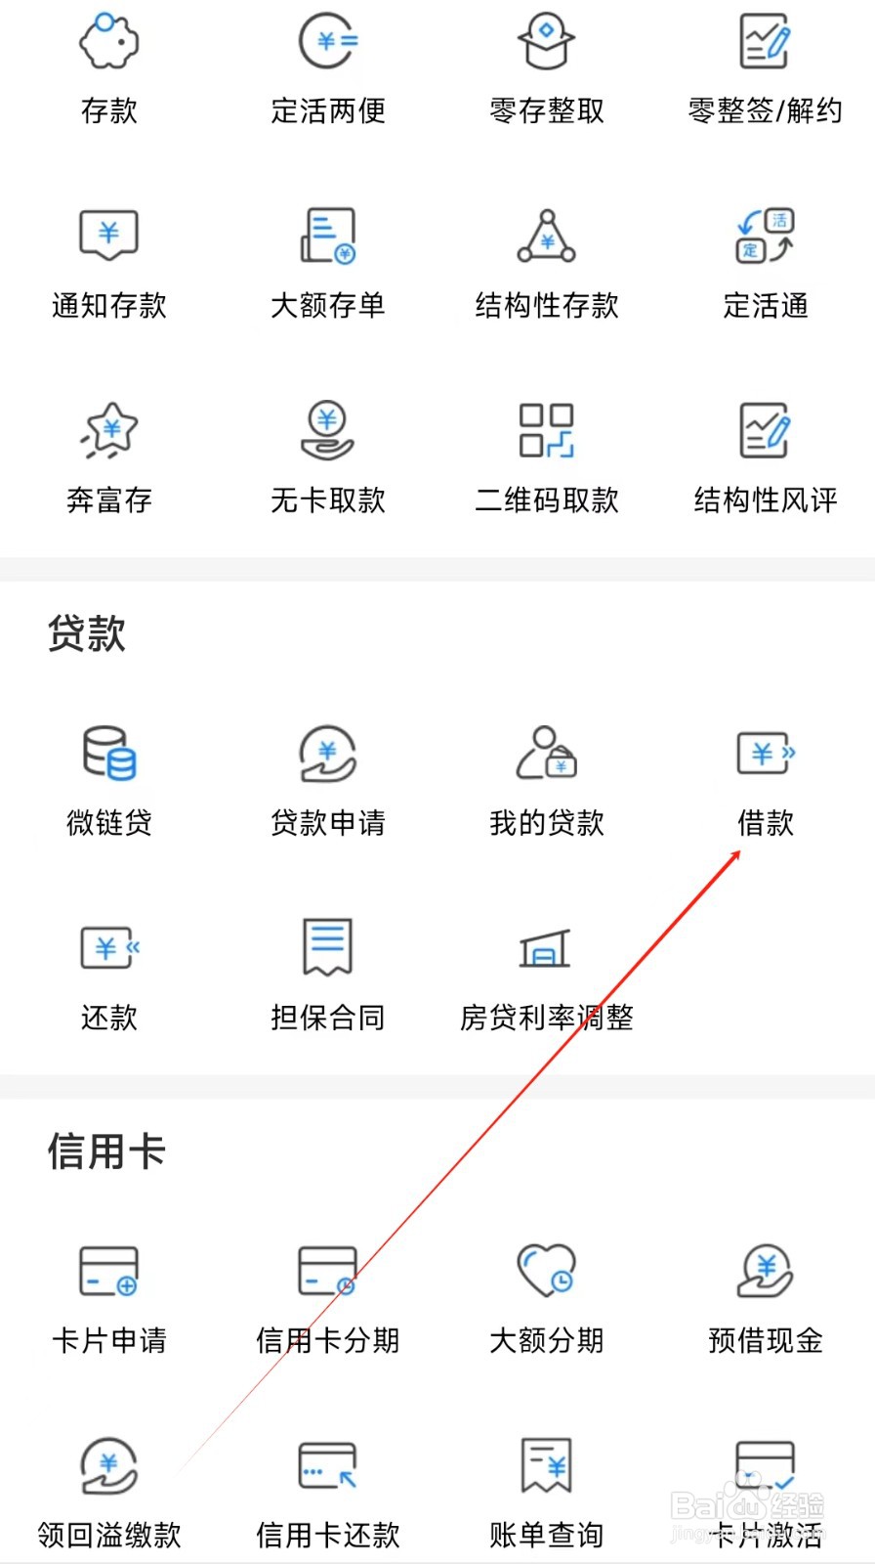
Task: Tap the 定活两便 icon
Action: (x=328, y=41)
